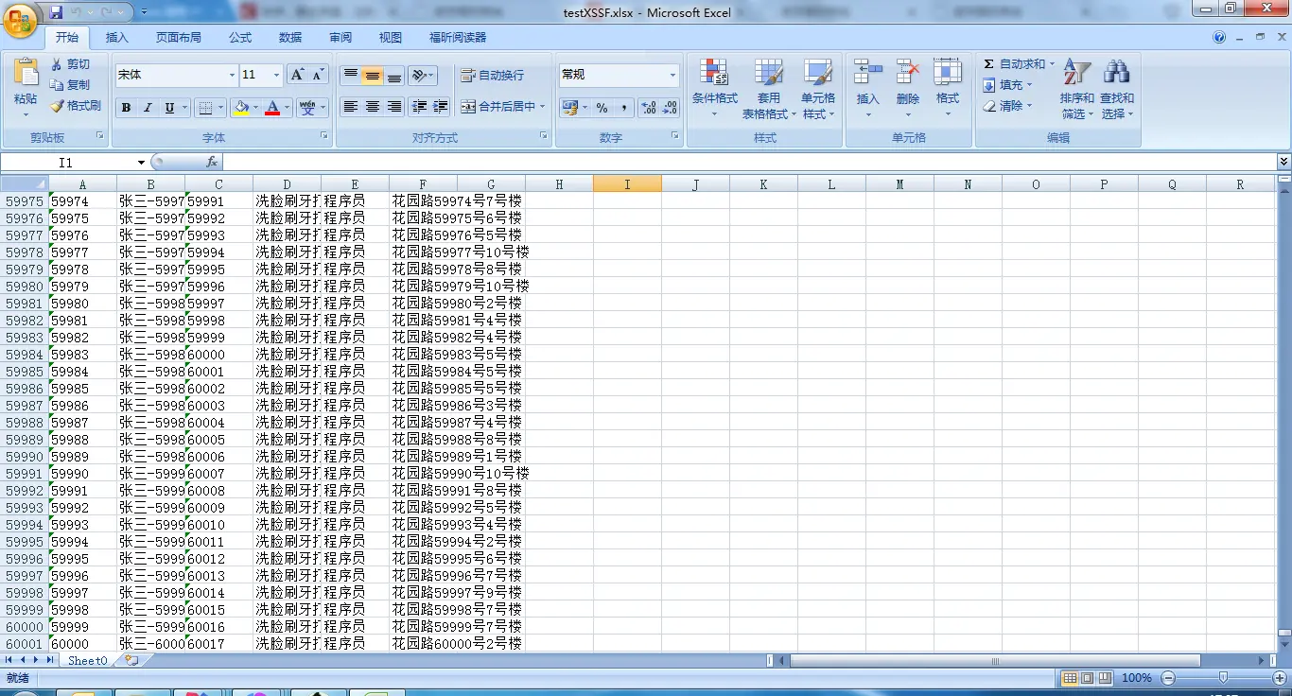1292x696 pixels.
Task: Expand the AutoSum (自动求和) dropdown arrow
Action: (1052, 64)
